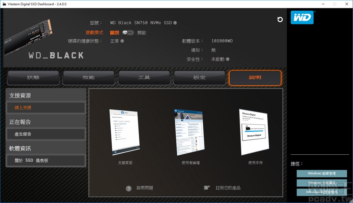Select the 說明 tab
Image resolution: width=353 pixels, height=203 pixels.
pyautogui.click(x=255, y=78)
